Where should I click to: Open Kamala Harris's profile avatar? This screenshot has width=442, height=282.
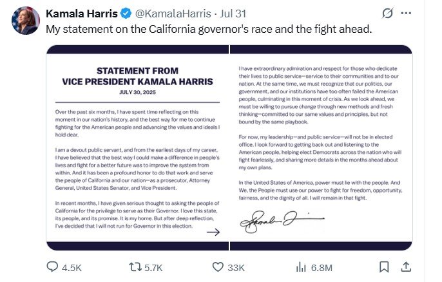coord(25,20)
